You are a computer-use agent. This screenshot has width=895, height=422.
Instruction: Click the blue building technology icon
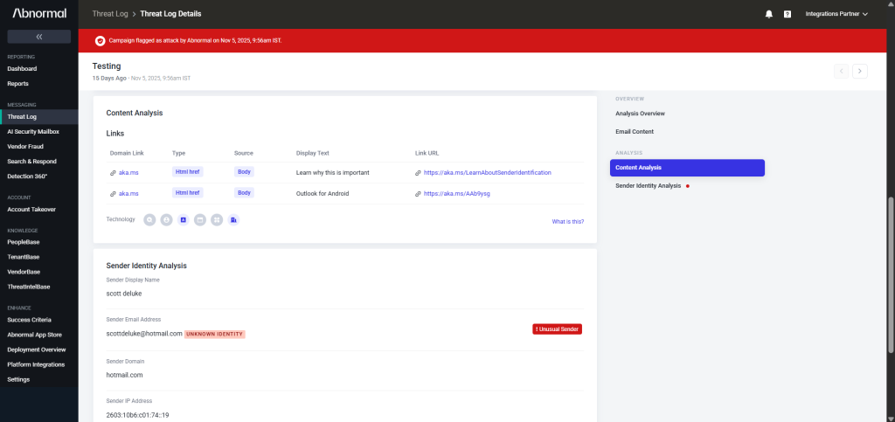233,219
